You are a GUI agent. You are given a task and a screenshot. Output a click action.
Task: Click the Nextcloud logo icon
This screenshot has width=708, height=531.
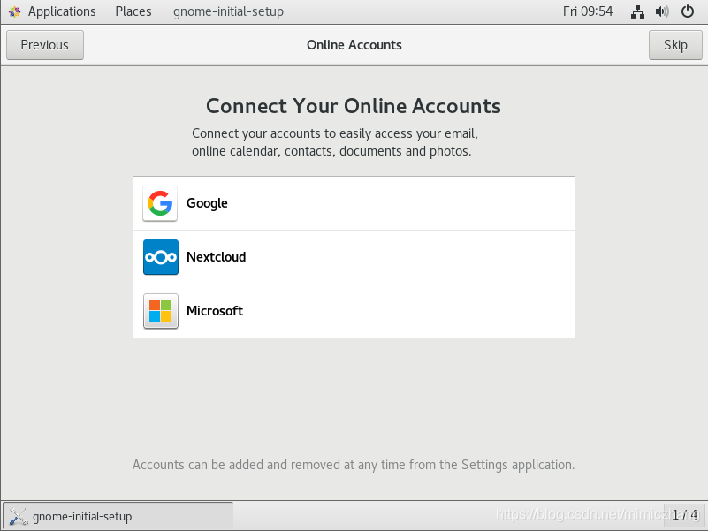[160, 257]
